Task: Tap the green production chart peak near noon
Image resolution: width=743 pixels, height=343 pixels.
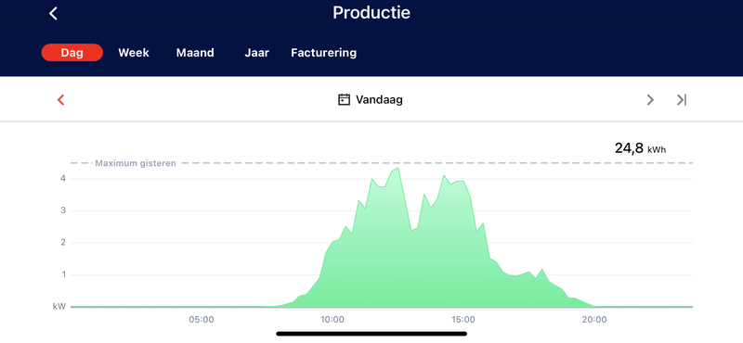Action: 398,168
